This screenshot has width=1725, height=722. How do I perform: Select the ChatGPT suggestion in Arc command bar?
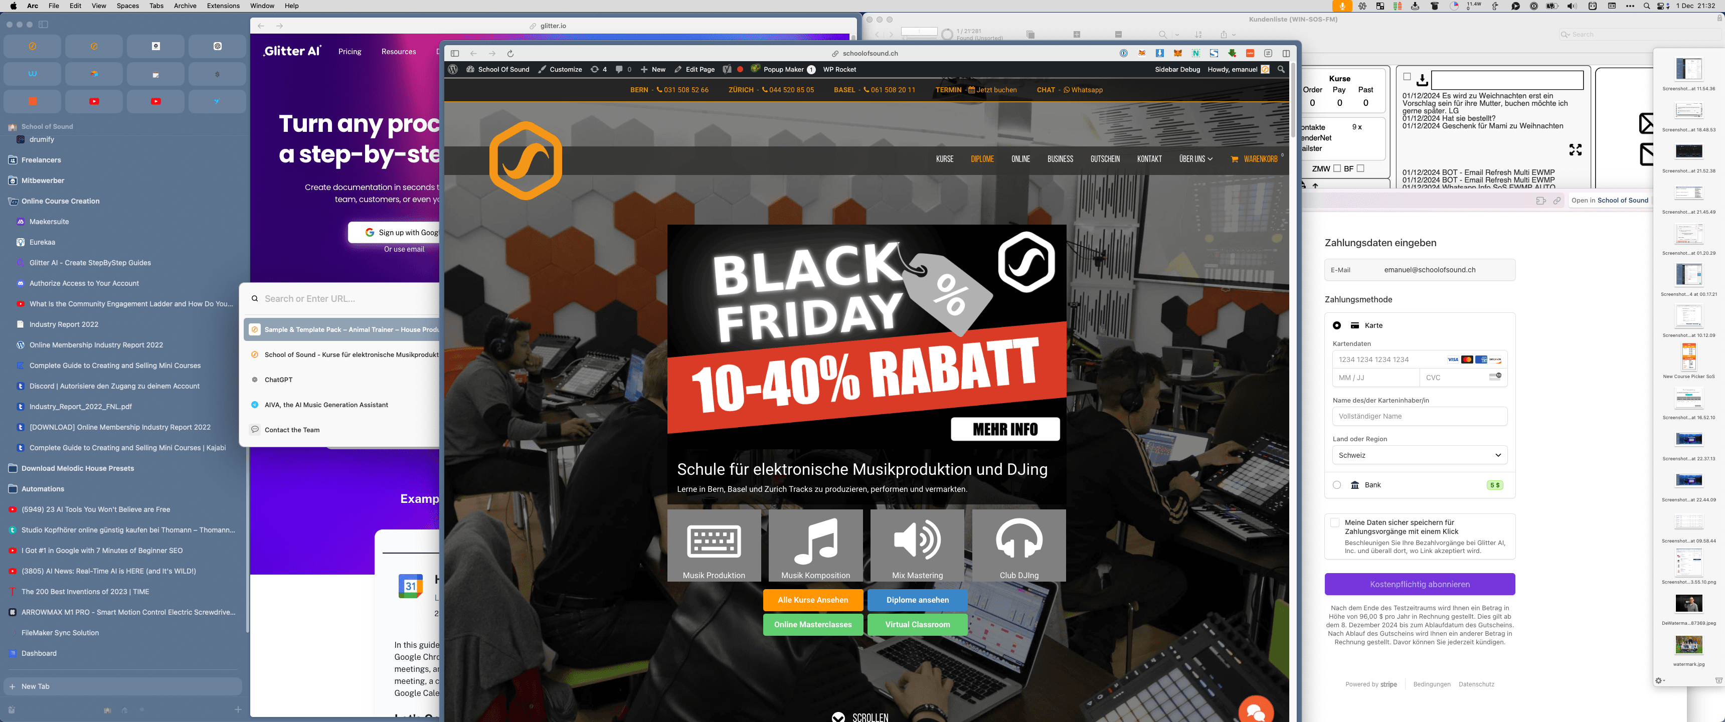pyautogui.click(x=341, y=380)
